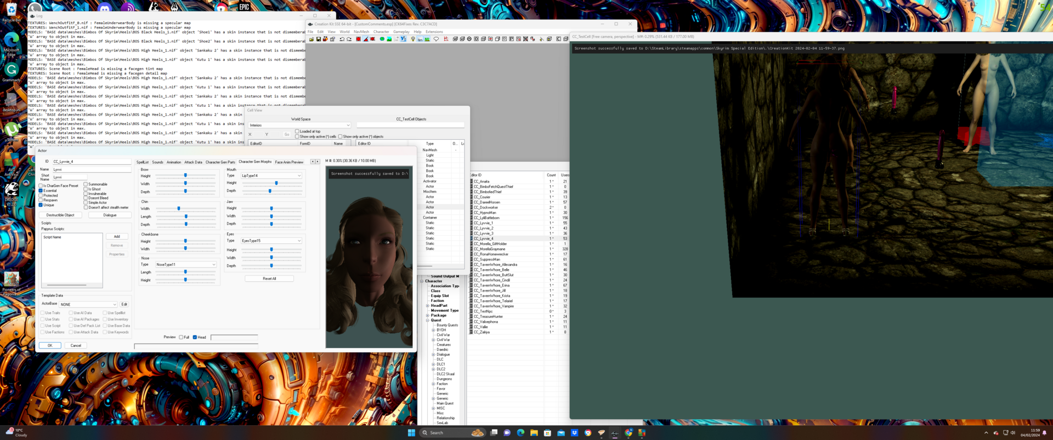Click Add under Papyrus Scripts
Image resolution: width=1053 pixels, height=440 pixels.
click(117, 236)
